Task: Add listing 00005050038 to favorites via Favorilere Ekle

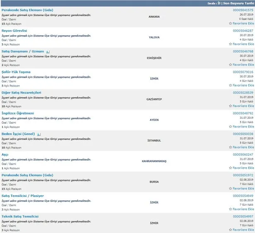Action: (x=243, y=148)
